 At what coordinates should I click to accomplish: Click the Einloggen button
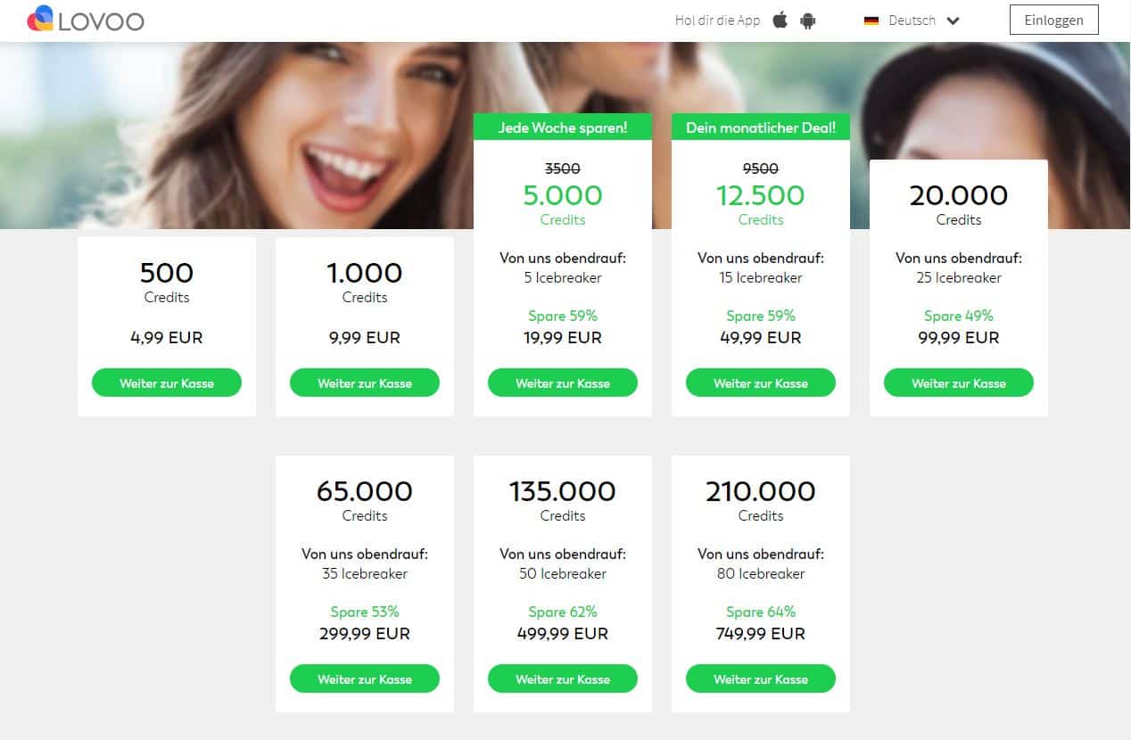[1053, 19]
